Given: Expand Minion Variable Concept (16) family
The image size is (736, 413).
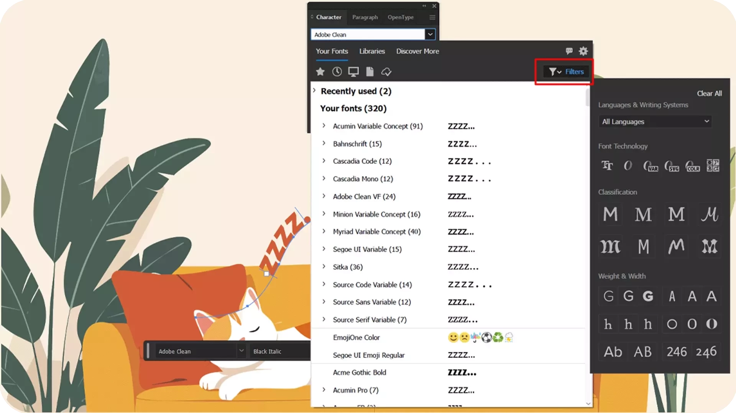Looking at the screenshot, I should [x=324, y=214].
